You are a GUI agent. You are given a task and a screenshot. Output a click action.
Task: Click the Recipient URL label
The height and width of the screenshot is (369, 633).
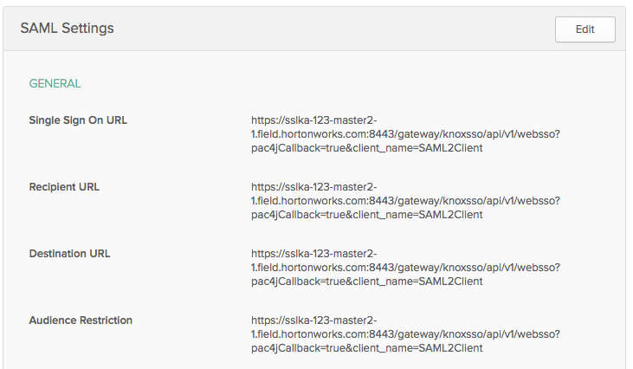64,187
